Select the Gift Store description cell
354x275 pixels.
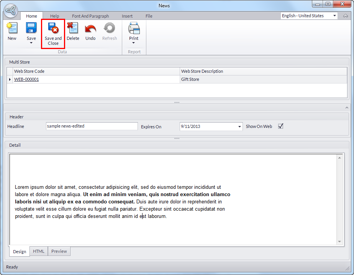(263, 79)
